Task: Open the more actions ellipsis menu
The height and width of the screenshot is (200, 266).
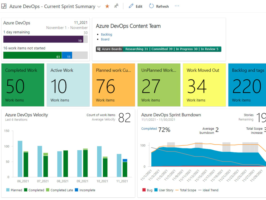Action: 177,6
